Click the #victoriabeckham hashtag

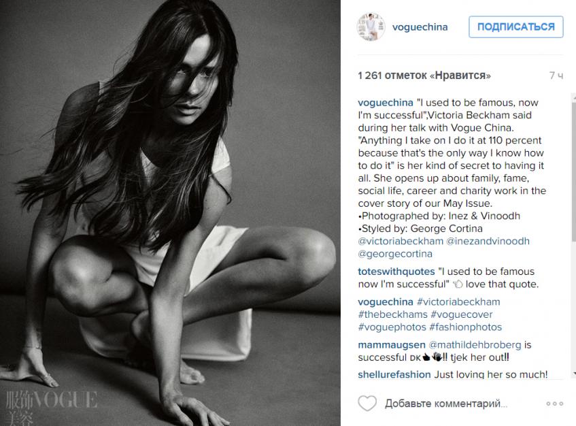pyautogui.click(x=458, y=301)
